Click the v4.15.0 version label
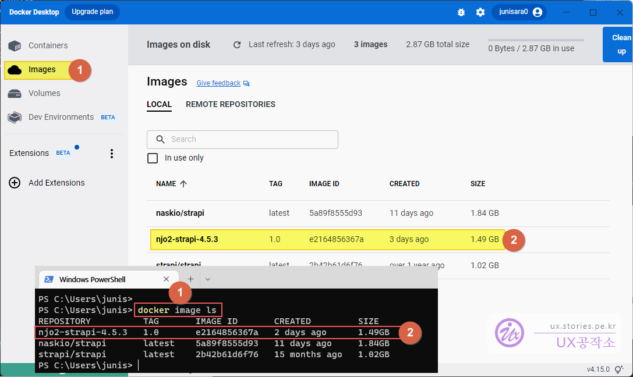633x377 pixels. [598, 369]
